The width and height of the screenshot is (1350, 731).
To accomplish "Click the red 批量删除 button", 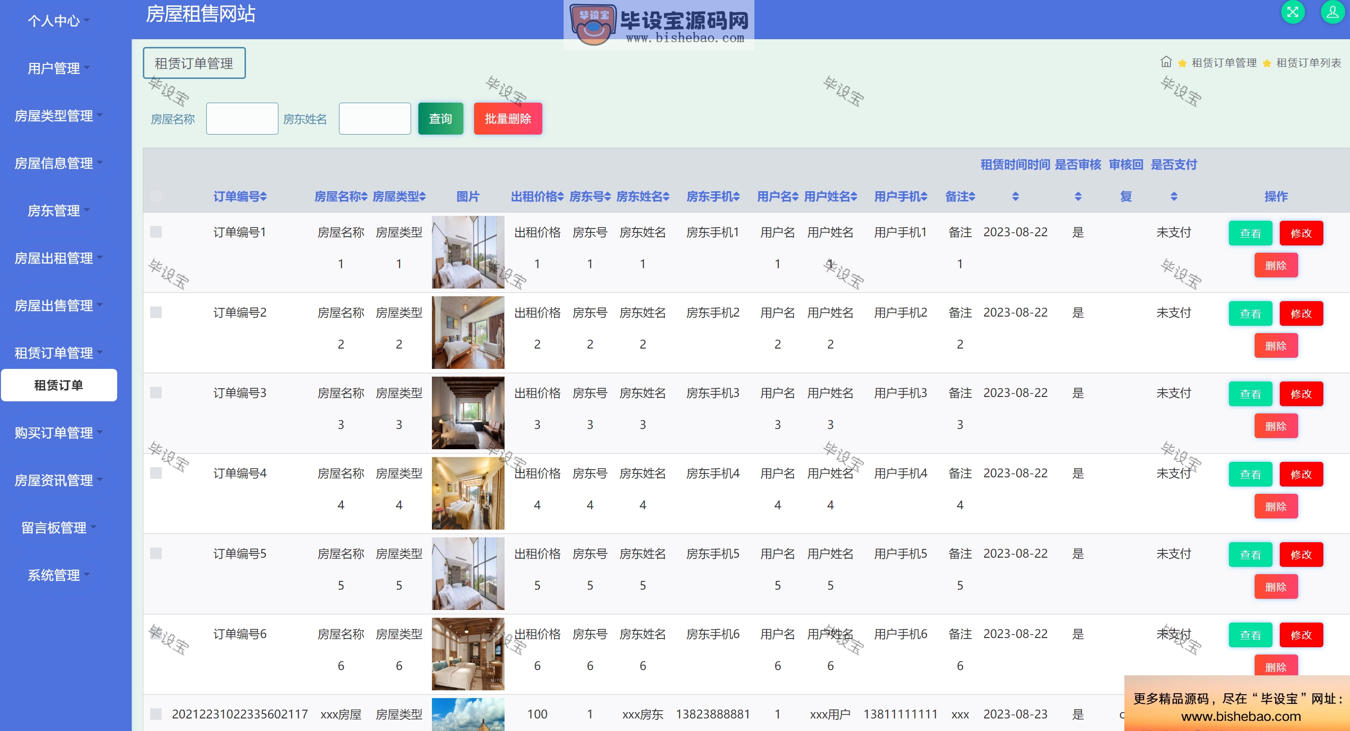I will [508, 119].
